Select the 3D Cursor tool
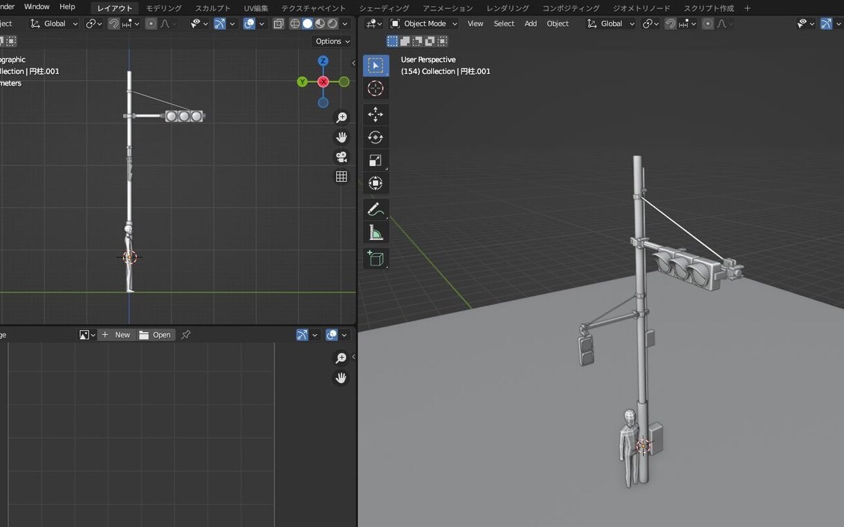This screenshot has width=844, height=527. click(376, 89)
